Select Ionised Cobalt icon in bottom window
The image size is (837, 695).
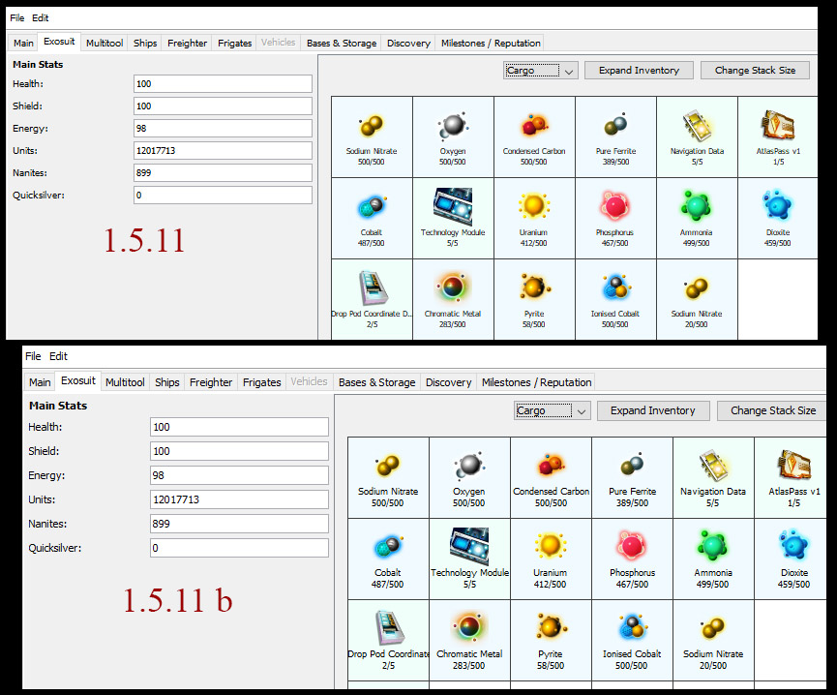[633, 628]
